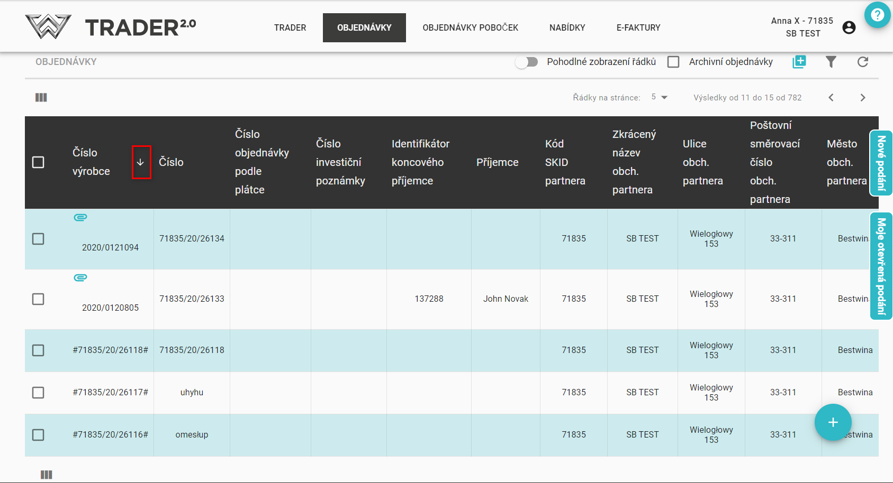Open the filter funnel icon

(831, 62)
